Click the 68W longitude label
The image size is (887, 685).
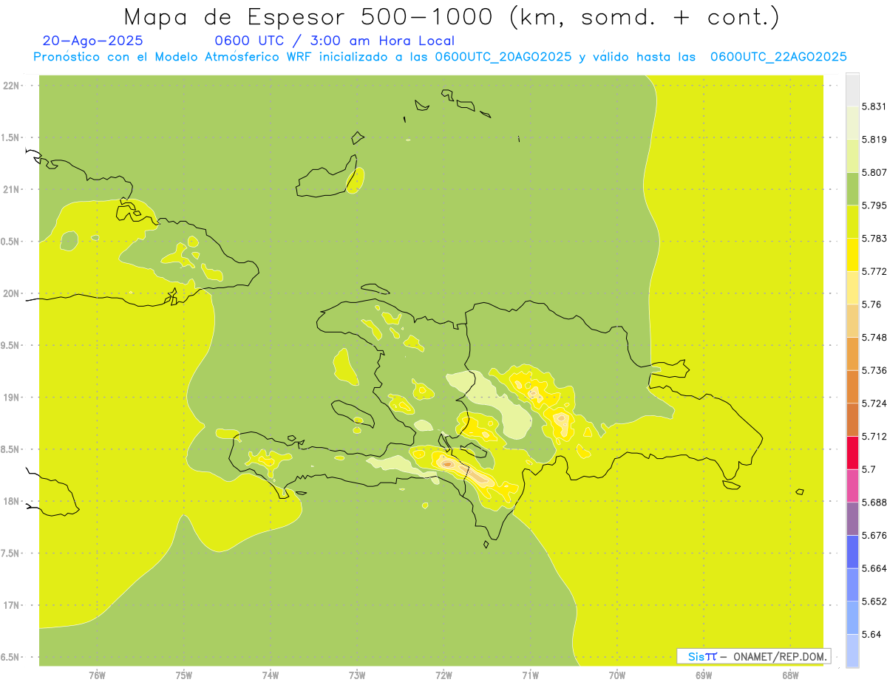pyautogui.click(x=789, y=675)
